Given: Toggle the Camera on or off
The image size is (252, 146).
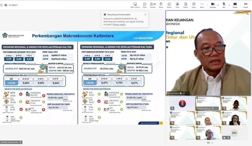Looking at the screenshot, I should (213, 5).
